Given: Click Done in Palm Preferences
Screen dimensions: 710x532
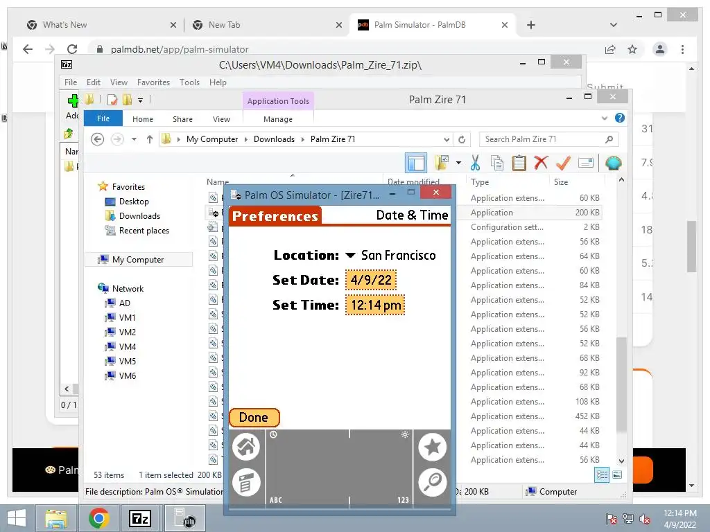Looking at the screenshot, I should tap(254, 418).
